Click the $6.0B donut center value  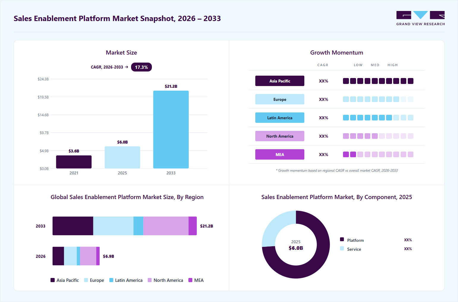[296, 248]
